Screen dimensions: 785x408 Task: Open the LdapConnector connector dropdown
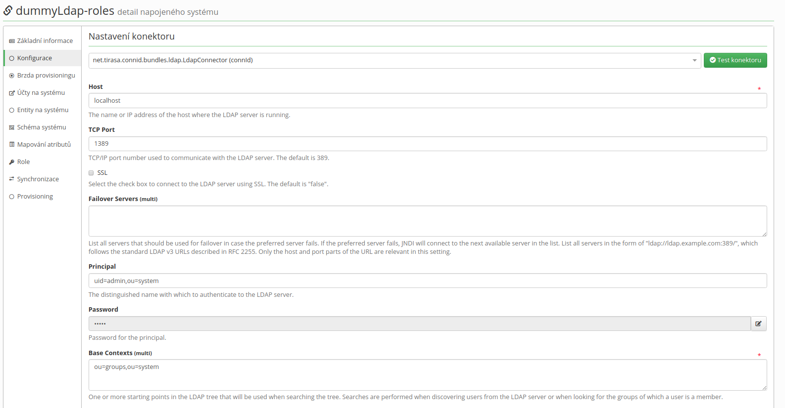(x=394, y=60)
